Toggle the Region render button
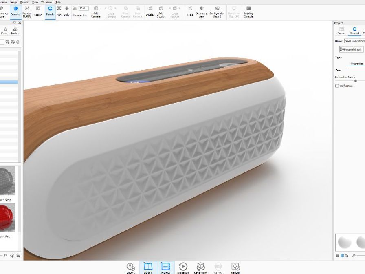This screenshot has height=274, width=365. pyautogui.click(x=38, y=11)
